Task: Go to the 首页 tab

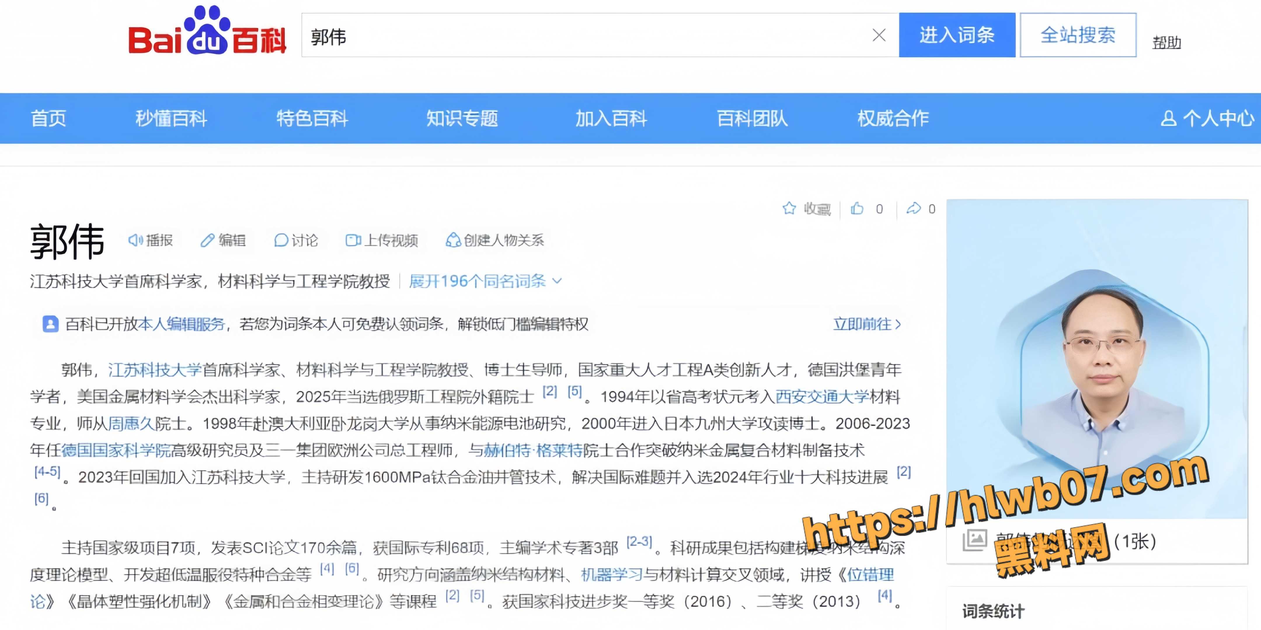Action: click(48, 118)
